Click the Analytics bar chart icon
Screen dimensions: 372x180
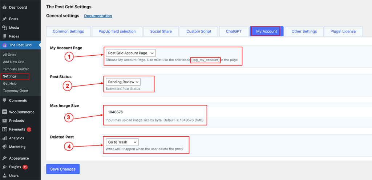pos(4,138)
